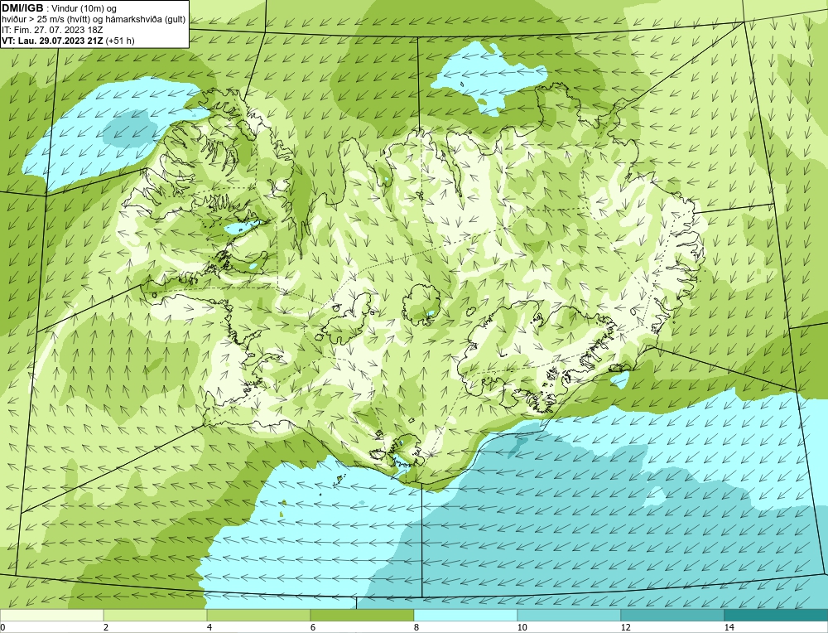Click the 'VT: Lau. 29.07.2023 21Z' valid time
Image resolution: width=828 pixels, height=633 pixels.
[53, 41]
